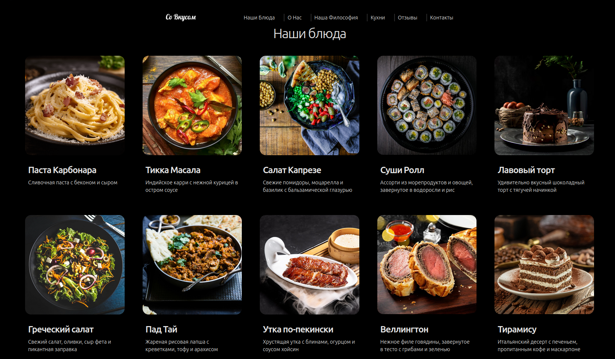The image size is (615, 359).
Task: Select the Салат Капрезе picture
Action: point(310,105)
